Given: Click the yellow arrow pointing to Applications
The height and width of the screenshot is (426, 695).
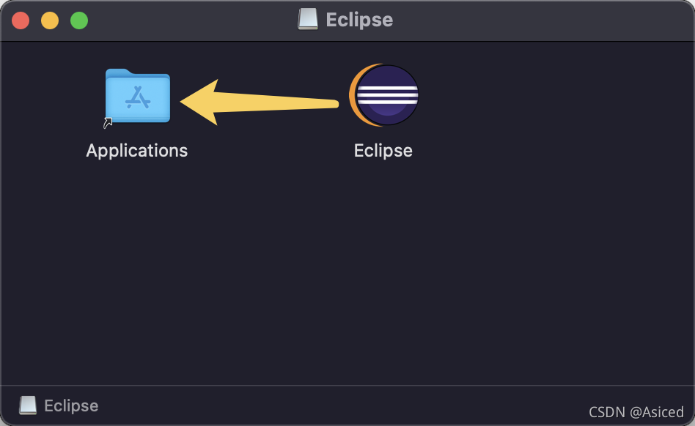Looking at the screenshot, I should coord(249,100).
